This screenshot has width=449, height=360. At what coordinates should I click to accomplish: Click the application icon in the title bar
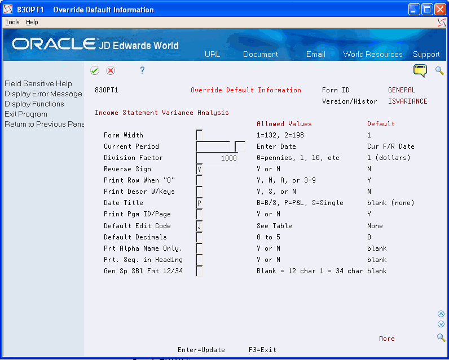(x=8, y=10)
